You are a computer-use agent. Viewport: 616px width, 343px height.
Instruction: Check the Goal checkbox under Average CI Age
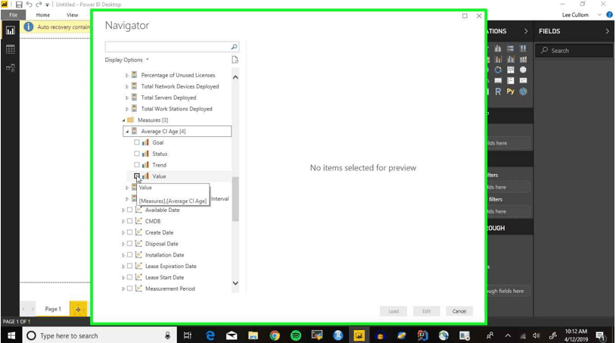point(137,142)
